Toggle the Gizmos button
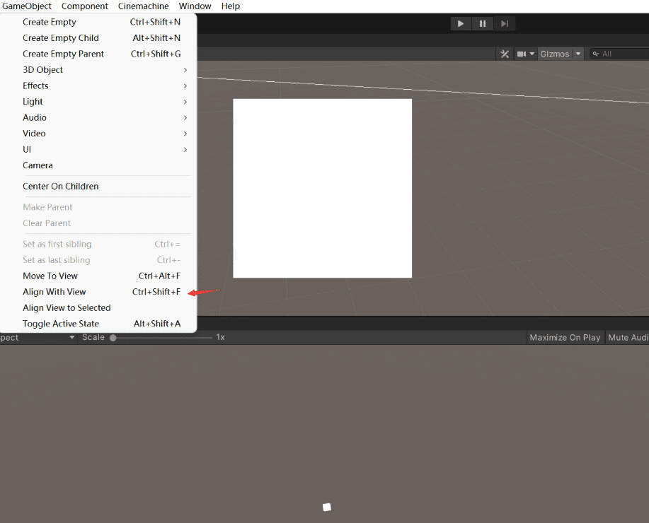 (x=554, y=54)
